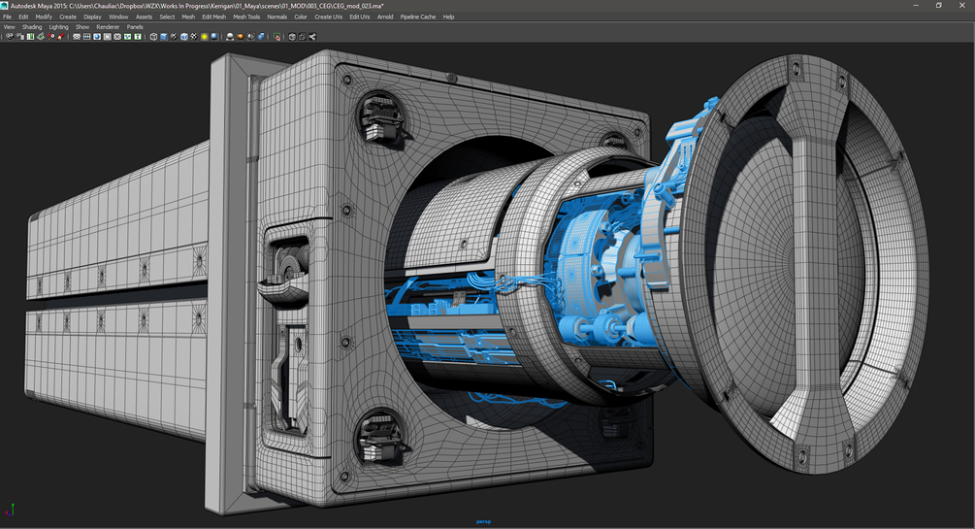Open Camera Attributes from panel toolbar
Viewport: 975px width, 529px height.
tap(20, 37)
